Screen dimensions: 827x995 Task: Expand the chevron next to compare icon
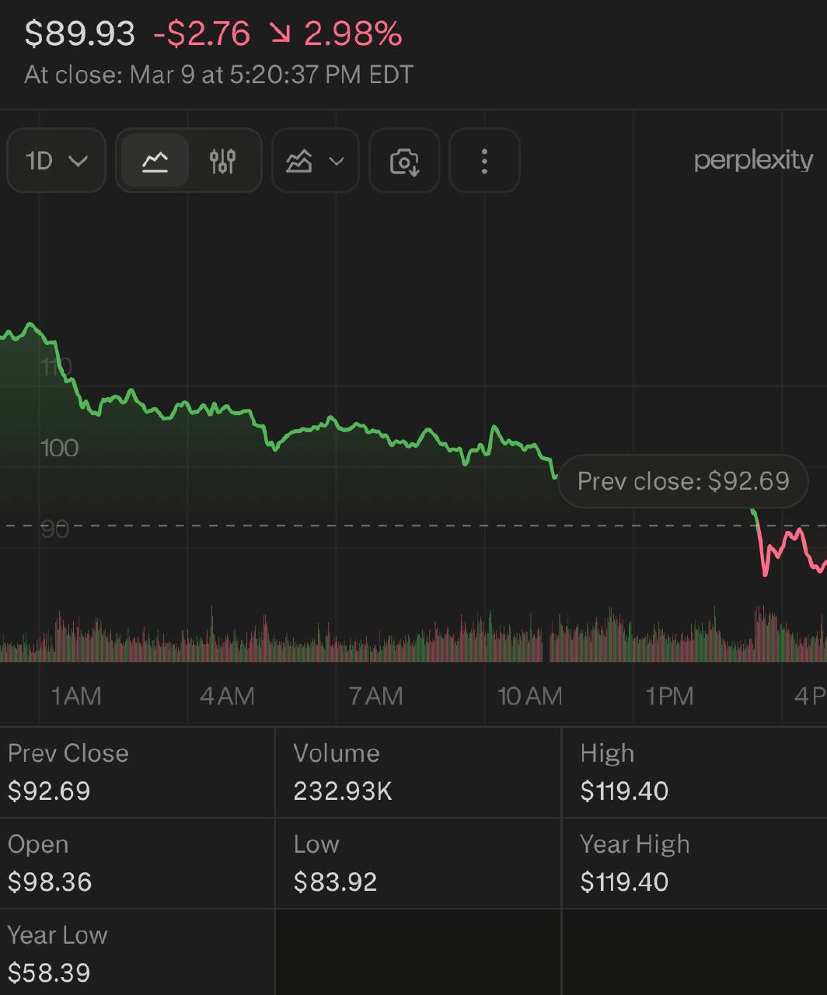click(x=337, y=161)
